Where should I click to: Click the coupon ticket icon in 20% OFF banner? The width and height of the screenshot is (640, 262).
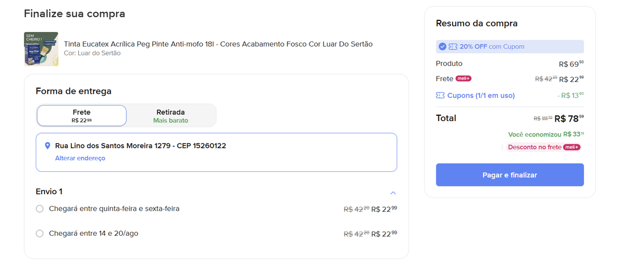(453, 47)
